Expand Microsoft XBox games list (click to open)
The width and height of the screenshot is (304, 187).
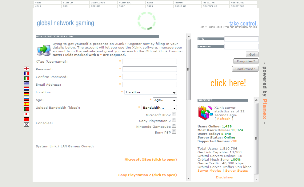coord(151,160)
